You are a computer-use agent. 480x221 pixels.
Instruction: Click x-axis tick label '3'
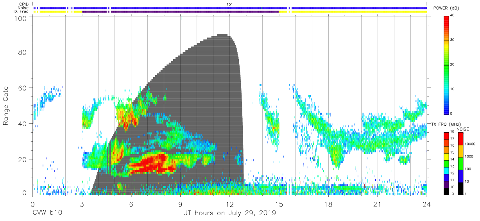[82, 205]
